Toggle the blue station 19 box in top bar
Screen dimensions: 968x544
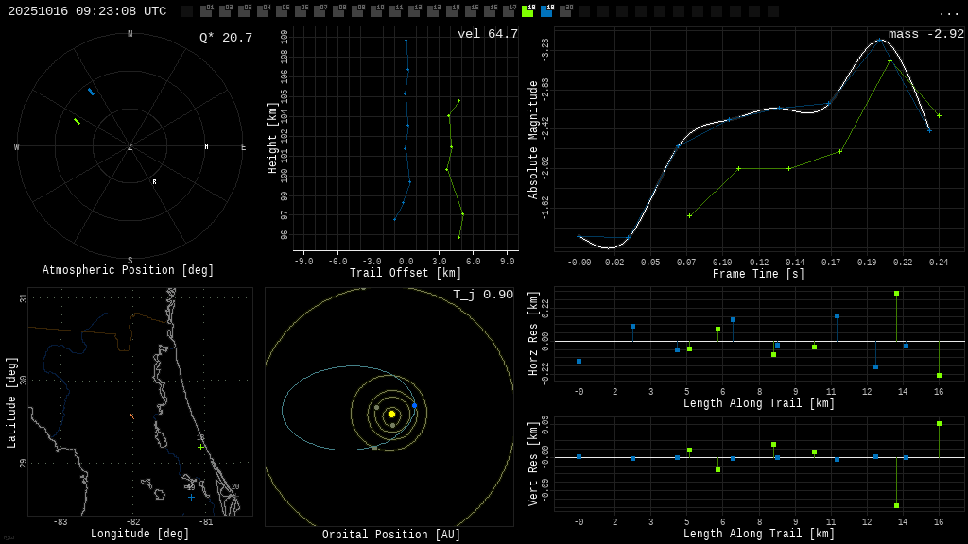pos(546,11)
